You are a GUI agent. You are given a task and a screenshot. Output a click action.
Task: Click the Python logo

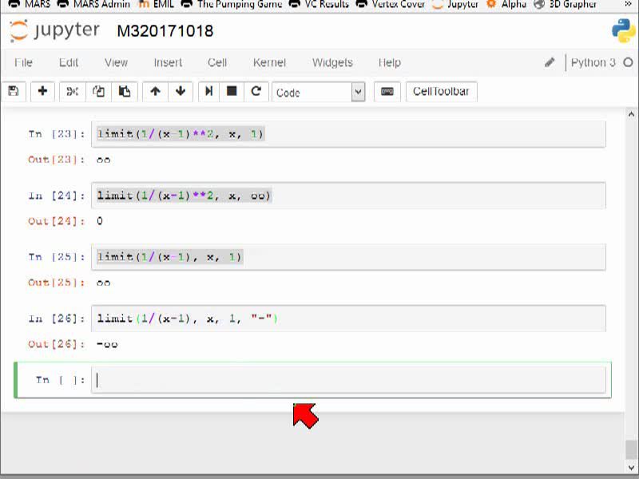(624, 30)
